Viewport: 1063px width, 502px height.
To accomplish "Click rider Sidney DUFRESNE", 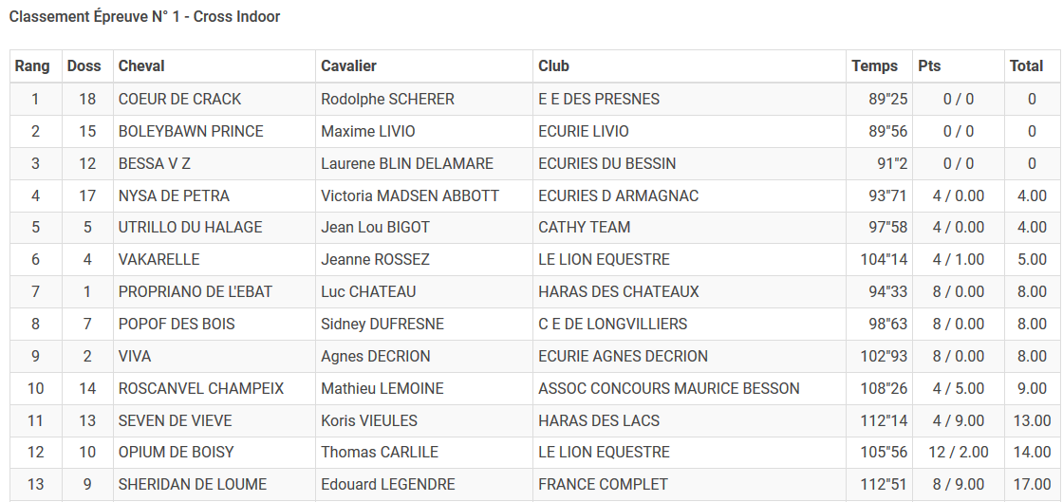I will click(382, 324).
